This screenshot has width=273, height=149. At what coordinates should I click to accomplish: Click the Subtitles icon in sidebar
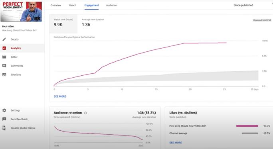coord(4,74)
